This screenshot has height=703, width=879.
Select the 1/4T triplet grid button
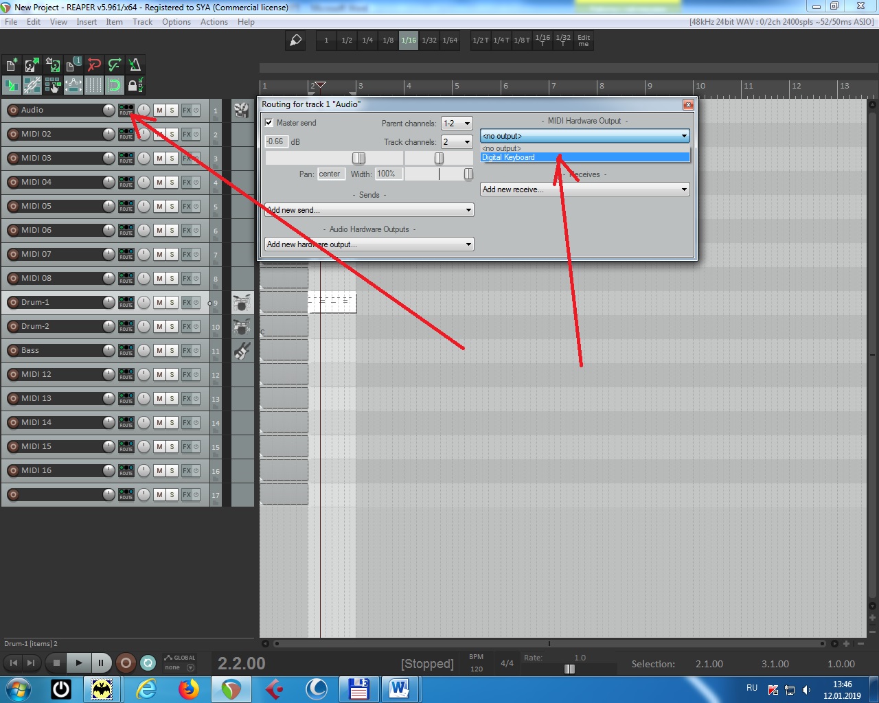coord(501,41)
